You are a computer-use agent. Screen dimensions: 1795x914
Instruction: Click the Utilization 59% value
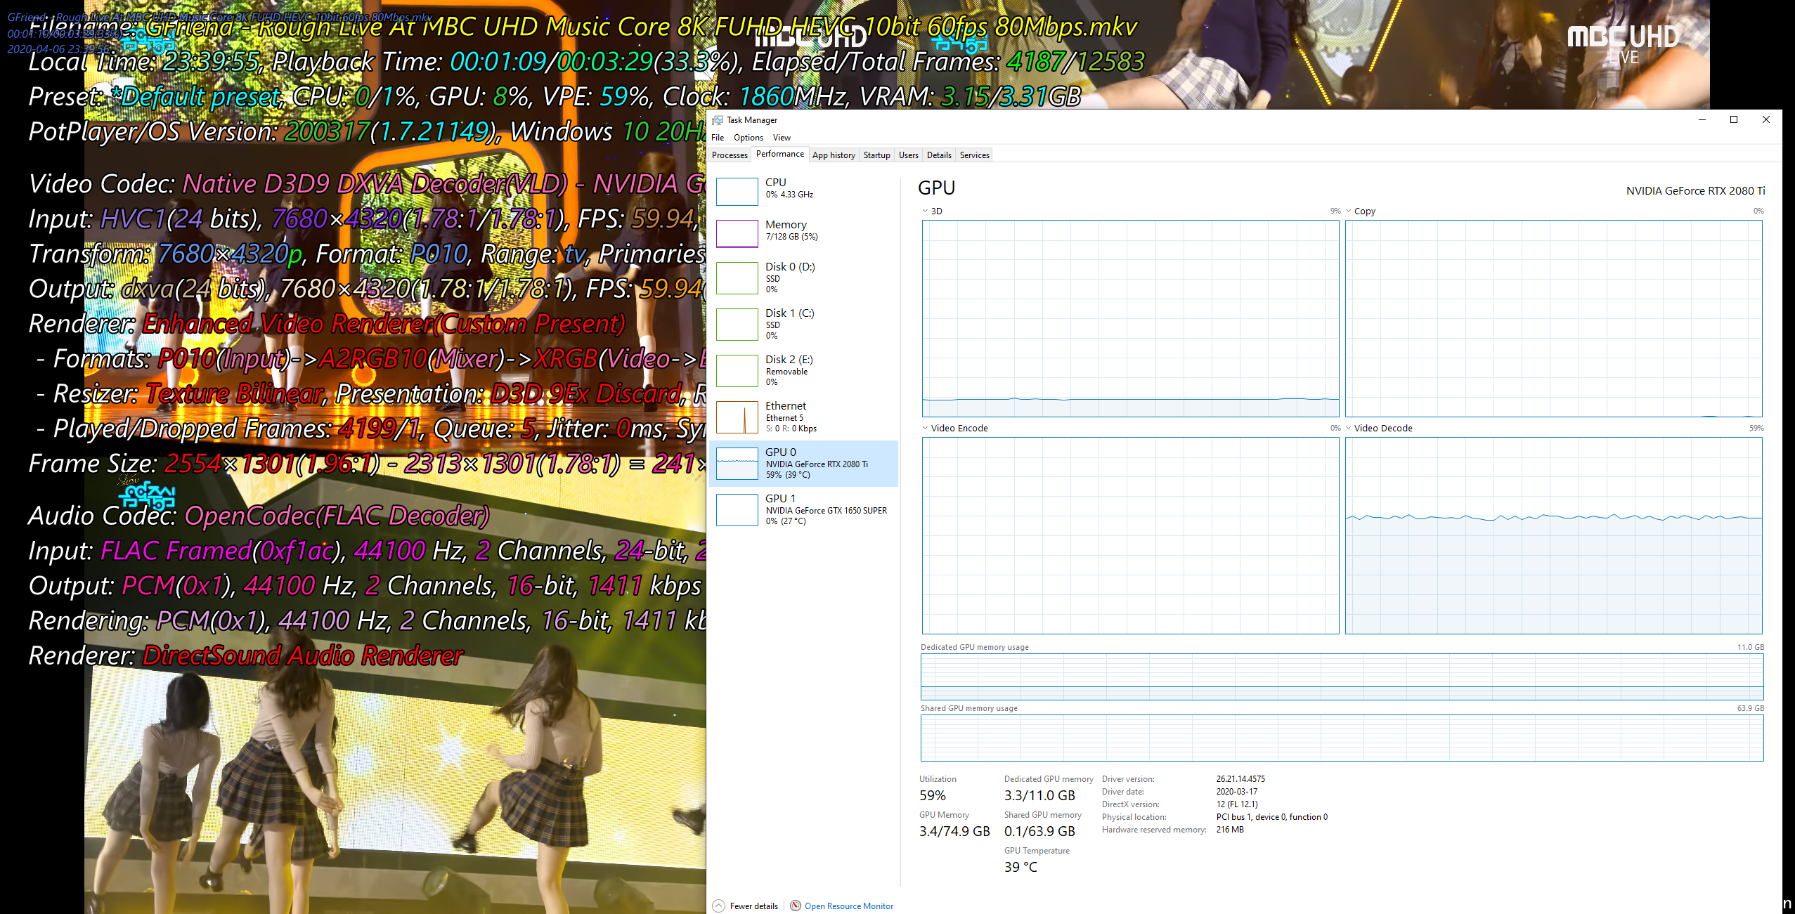coord(932,796)
